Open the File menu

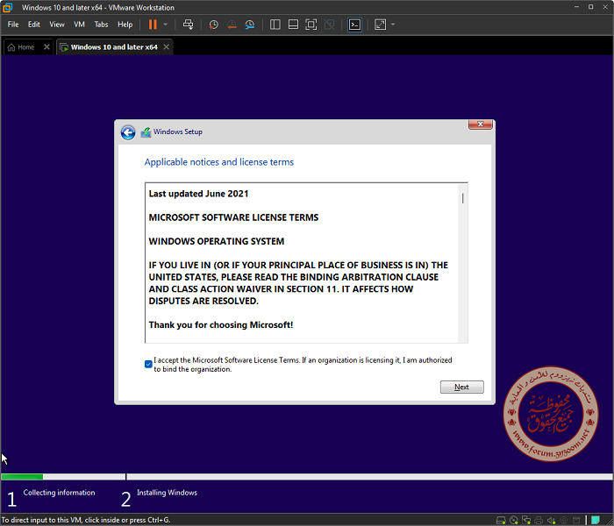coord(13,25)
